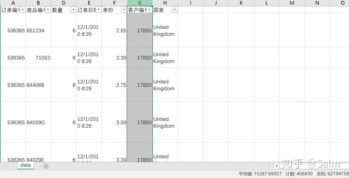Screen dimensions: 349x178
Task: Switch to the data sheet tab
Action: 26,165
